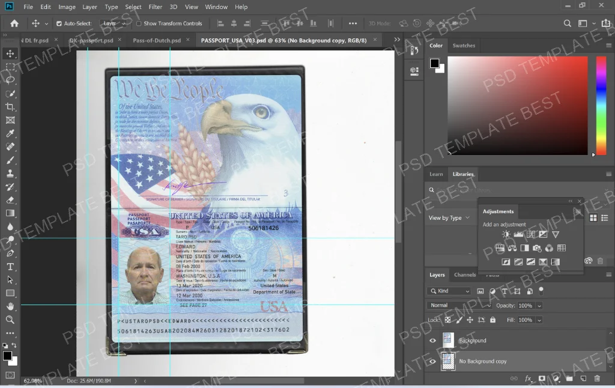Select the Healing Brush tool

(x=10, y=147)
